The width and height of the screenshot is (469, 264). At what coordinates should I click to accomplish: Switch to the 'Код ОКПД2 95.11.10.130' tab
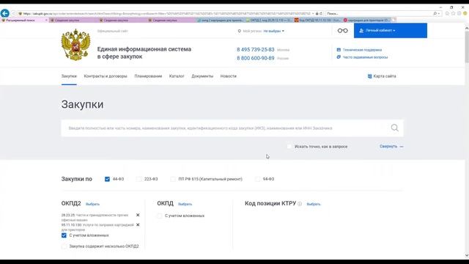coord(317,20)
